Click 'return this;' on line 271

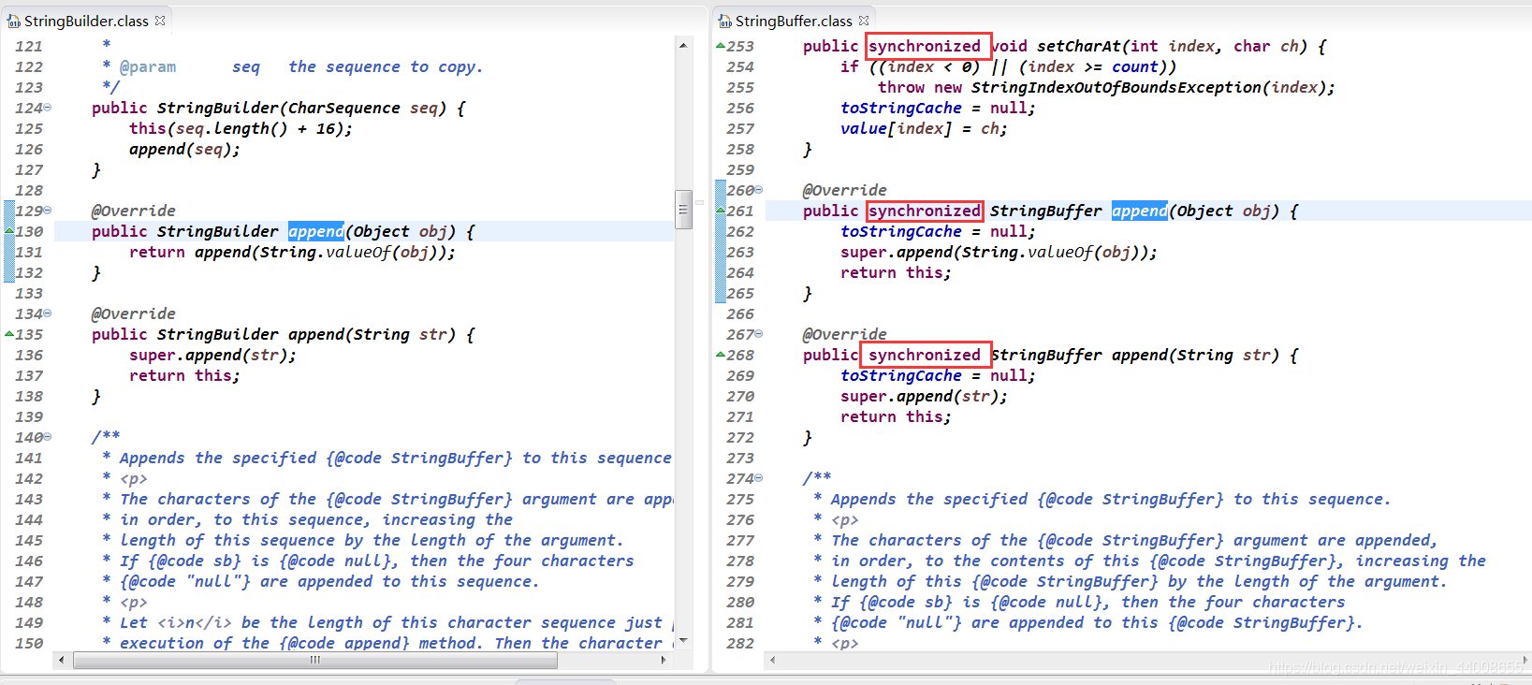pyautogui.click(x=897, y=416)
